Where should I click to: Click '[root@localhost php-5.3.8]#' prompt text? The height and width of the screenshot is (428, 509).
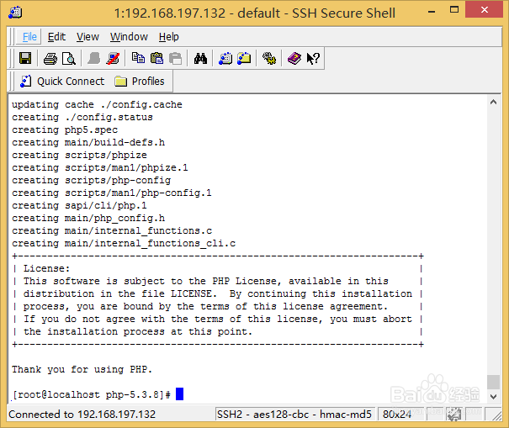91,394
